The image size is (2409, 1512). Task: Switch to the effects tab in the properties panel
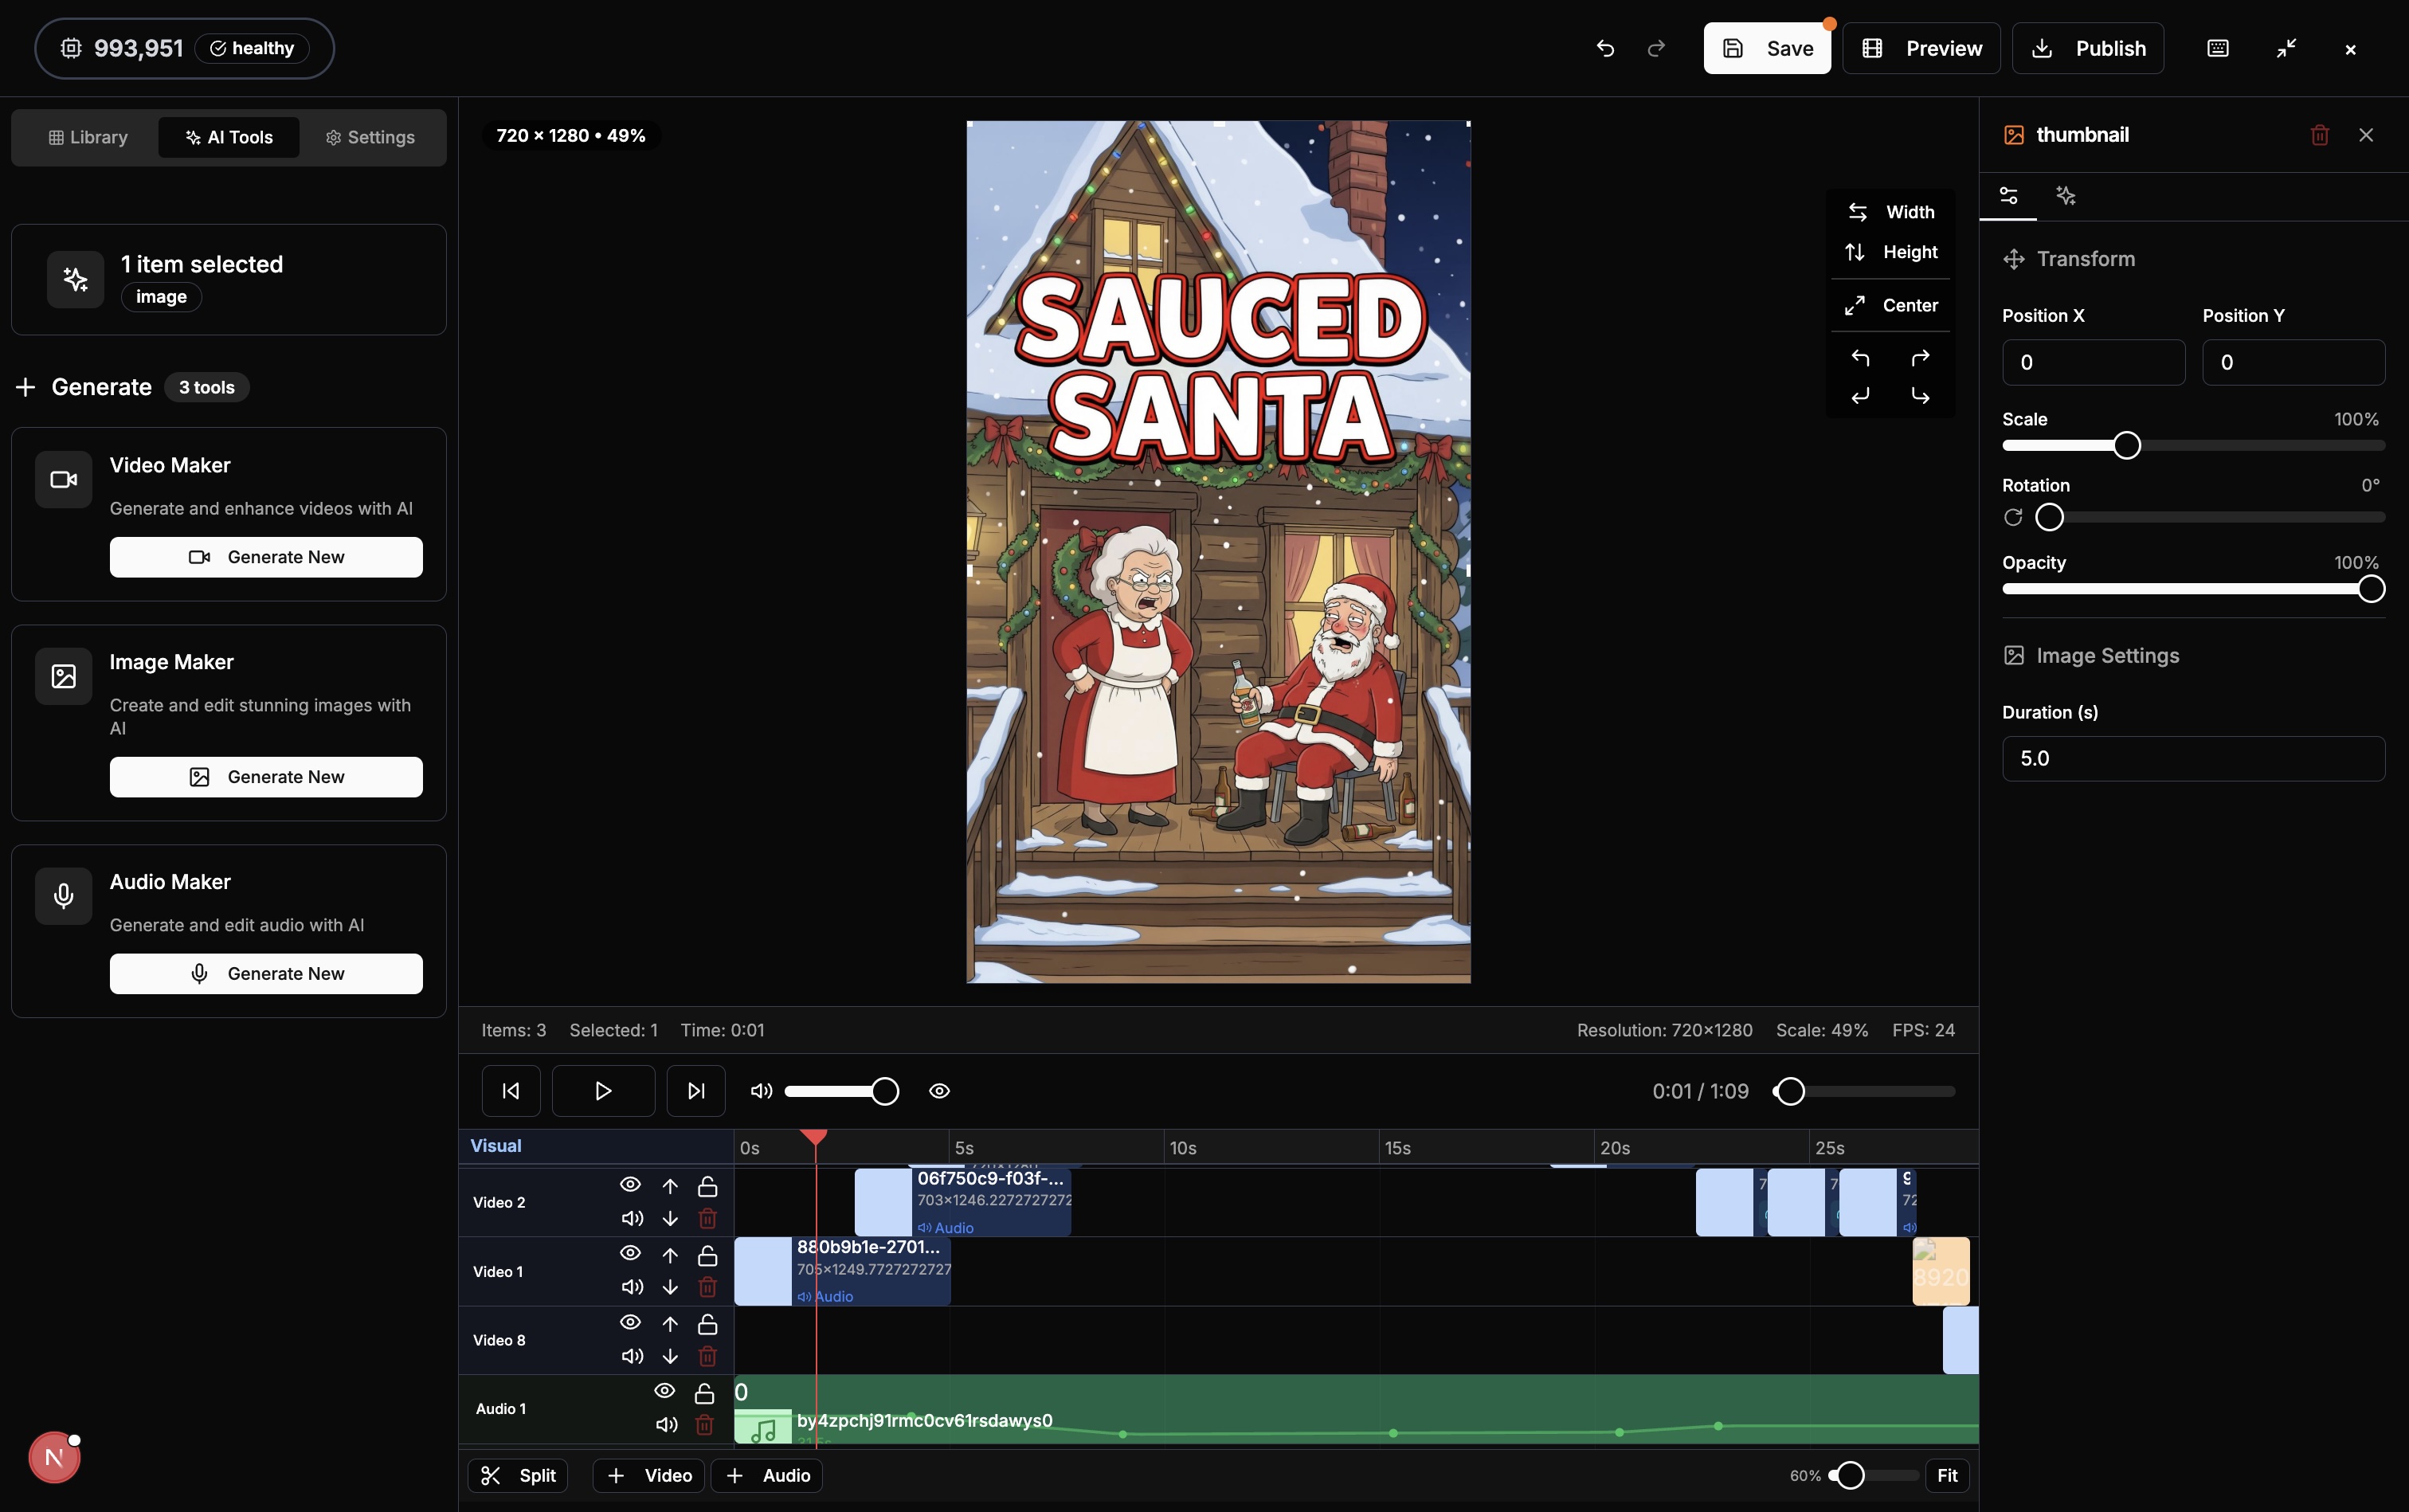(2066, 197)
